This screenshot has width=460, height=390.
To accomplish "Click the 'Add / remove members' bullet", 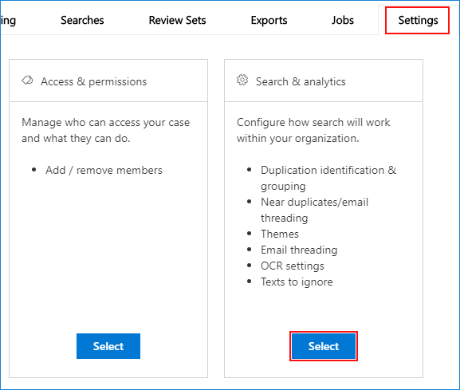I will (x=104, y=170).
